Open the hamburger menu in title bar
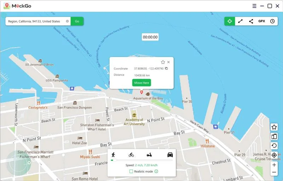Image resolution: width=283 pixels, height=181 pixels. pos(254,6)
